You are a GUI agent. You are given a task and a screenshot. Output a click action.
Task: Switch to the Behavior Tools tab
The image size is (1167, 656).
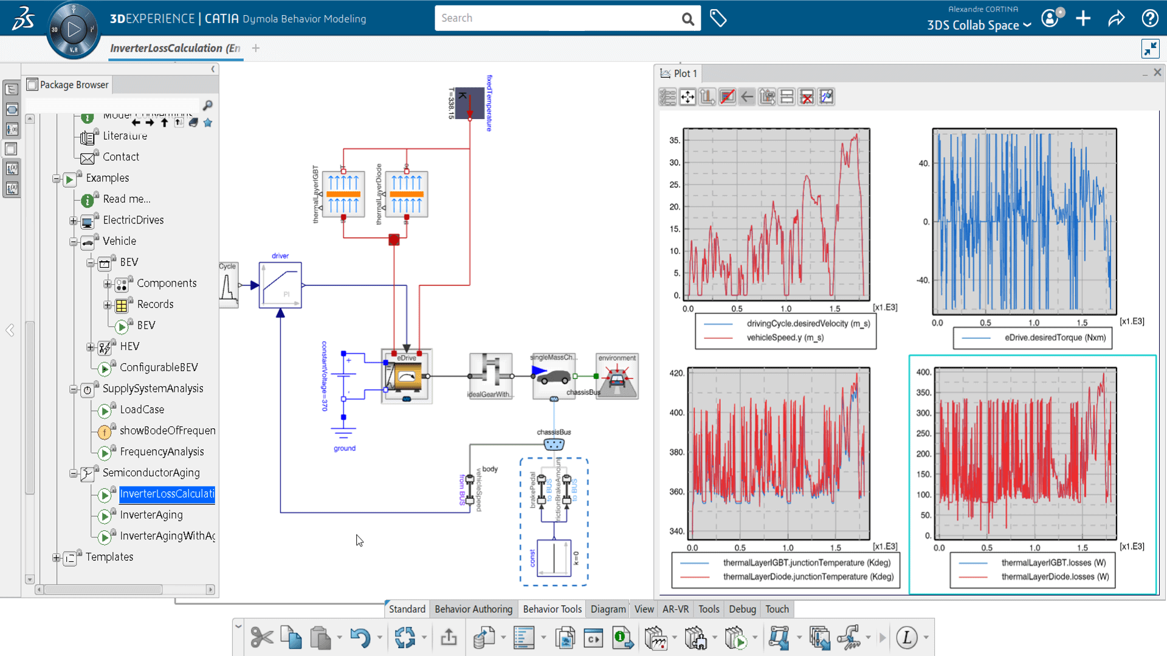pos(552,609)
